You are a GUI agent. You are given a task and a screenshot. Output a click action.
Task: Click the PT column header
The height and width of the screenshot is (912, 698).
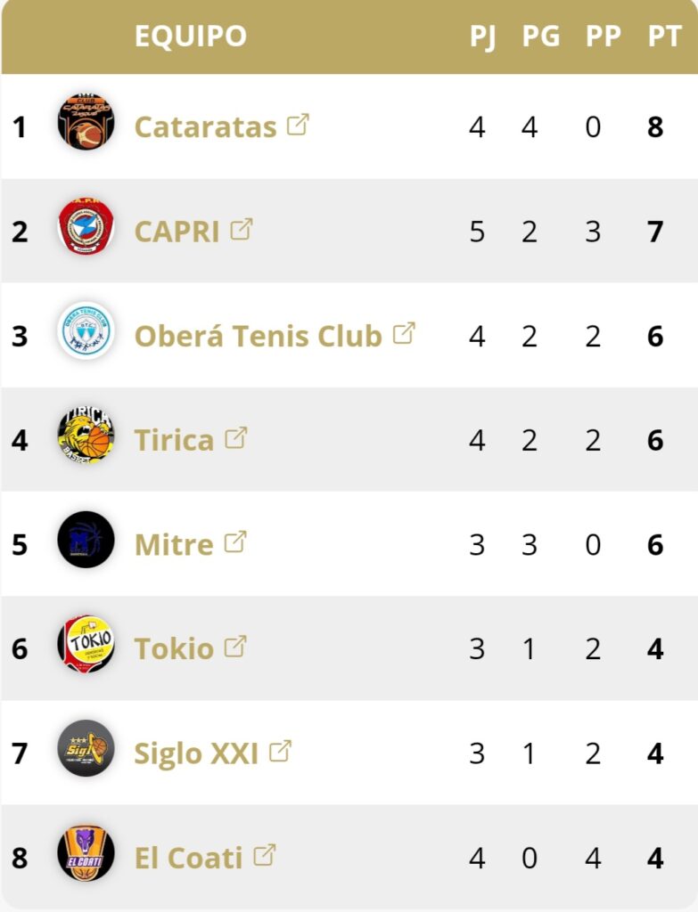[x=664, y=36]
